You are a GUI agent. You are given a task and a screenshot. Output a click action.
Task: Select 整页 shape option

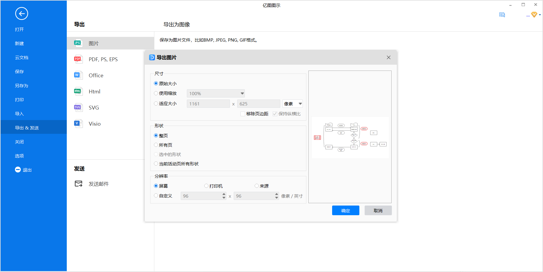[x=156, y=136]
